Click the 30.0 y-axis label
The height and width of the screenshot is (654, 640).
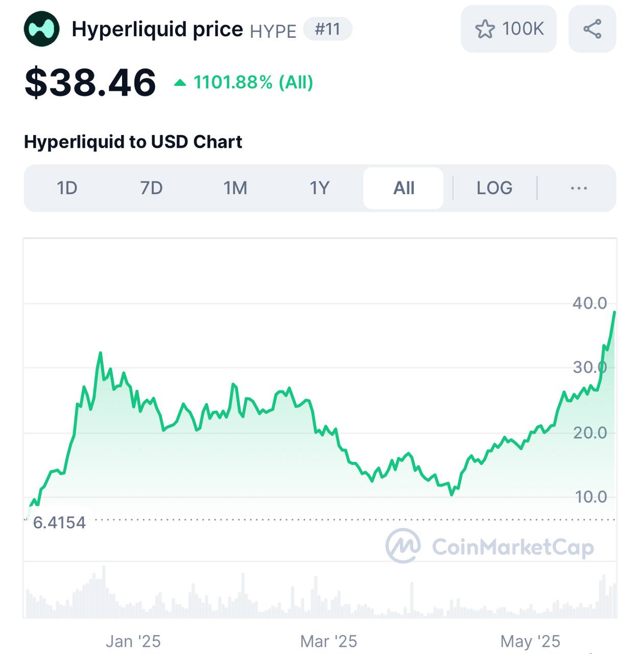point(589,367)
